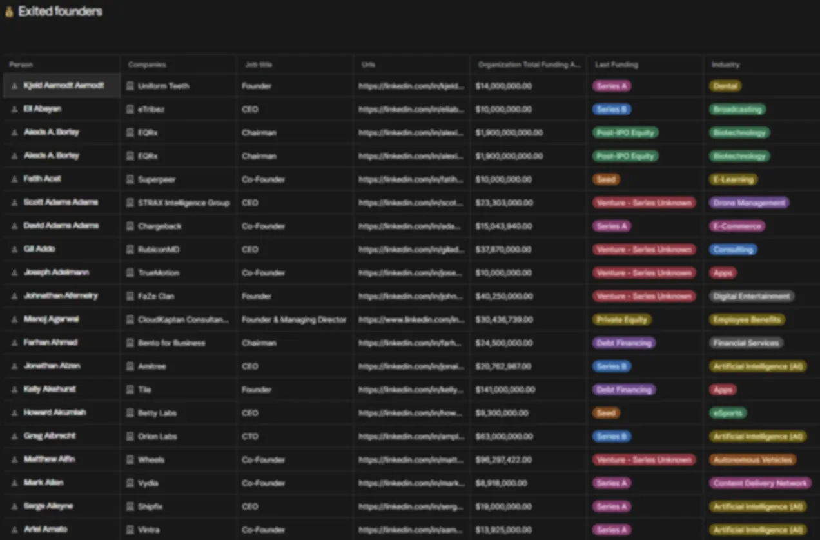This screenshot has width=820, height=540.
Task: Click the Urls column header
Action: [x=412, y=65]
